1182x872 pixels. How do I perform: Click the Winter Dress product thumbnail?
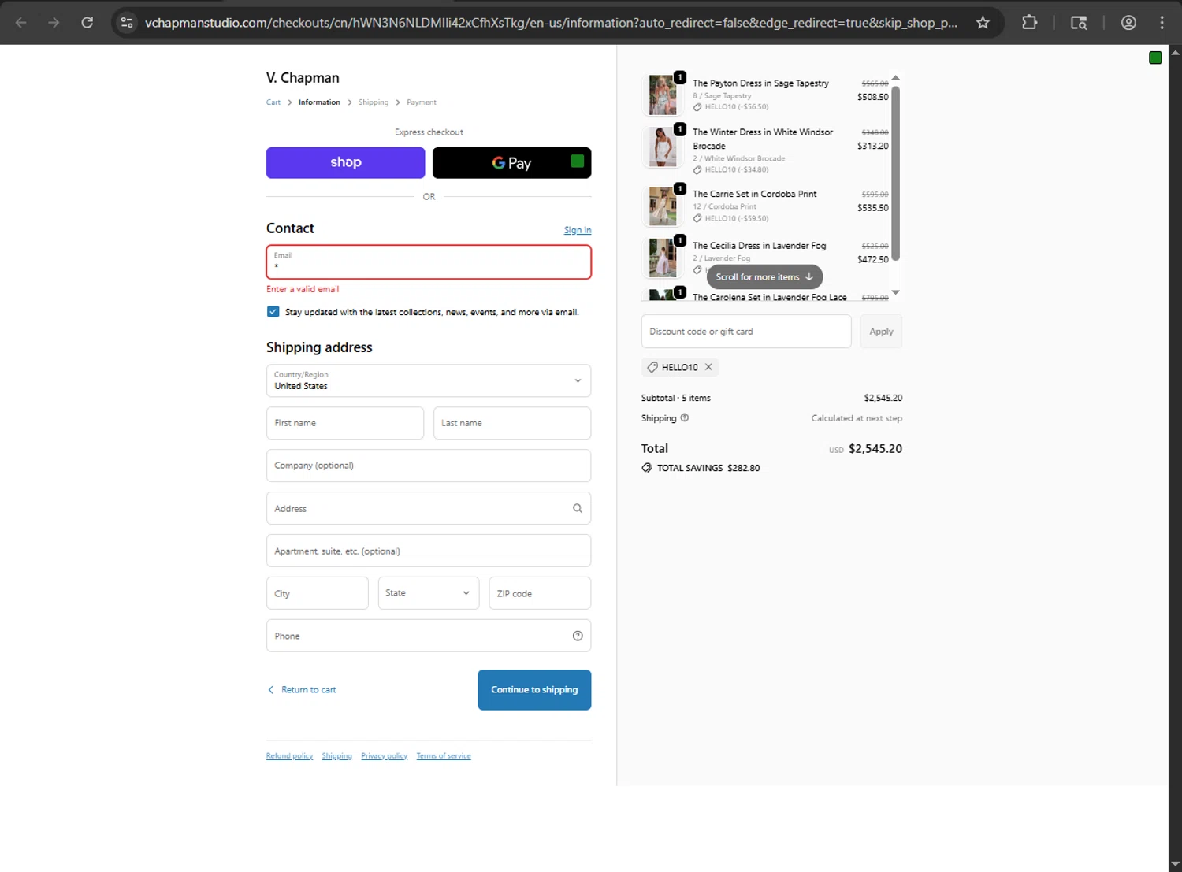[x=663, y=147]
